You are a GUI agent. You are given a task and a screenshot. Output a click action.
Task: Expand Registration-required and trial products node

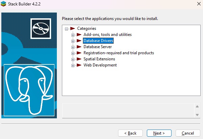73,53
